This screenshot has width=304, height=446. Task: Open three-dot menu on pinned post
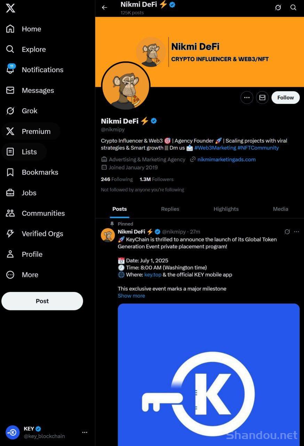click(x=296, y=232)
